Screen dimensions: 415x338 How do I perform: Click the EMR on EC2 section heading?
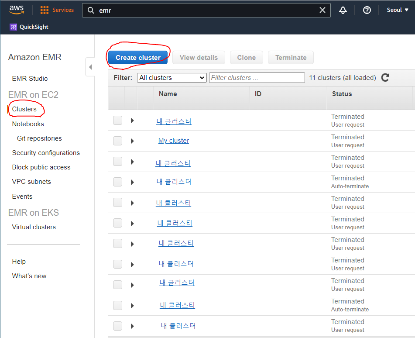[x=33, y=95]
